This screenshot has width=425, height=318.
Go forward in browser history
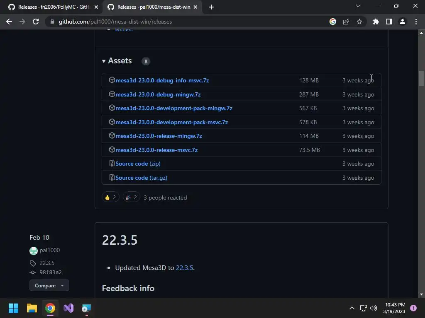click(x=22, y=22)
